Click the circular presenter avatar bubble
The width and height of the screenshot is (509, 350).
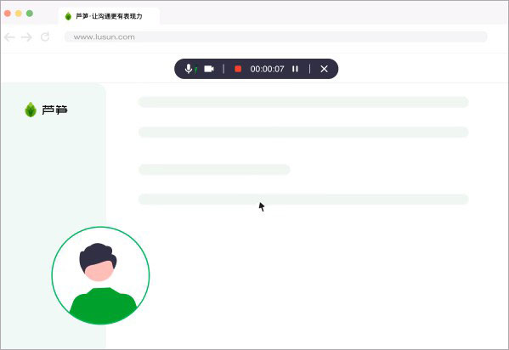[100, 275]
